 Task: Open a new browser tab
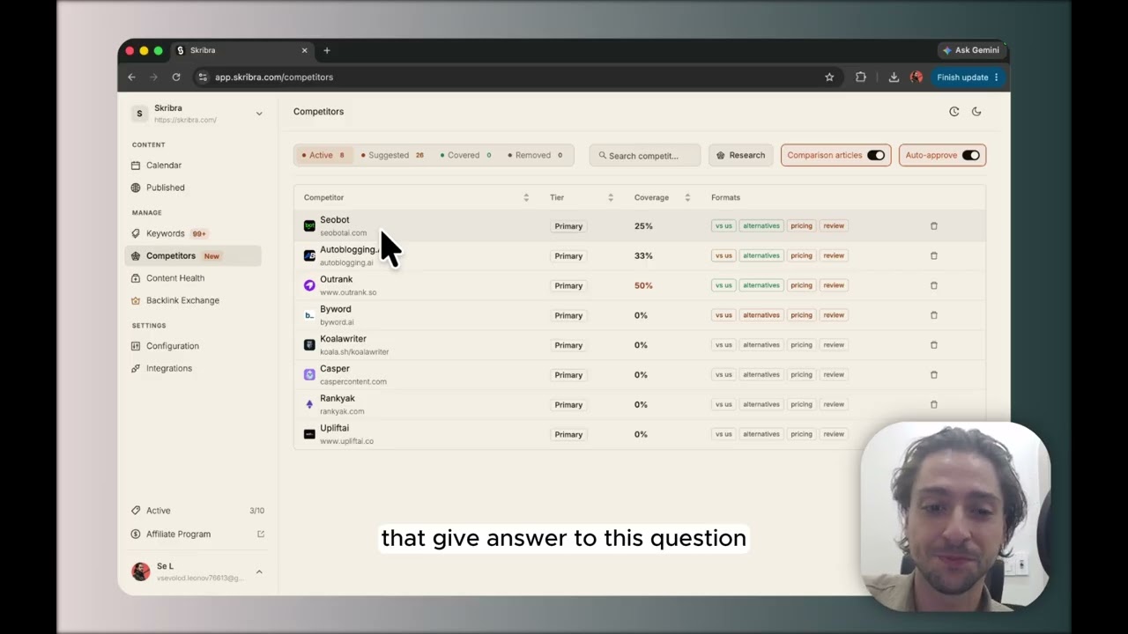(327, 50)
